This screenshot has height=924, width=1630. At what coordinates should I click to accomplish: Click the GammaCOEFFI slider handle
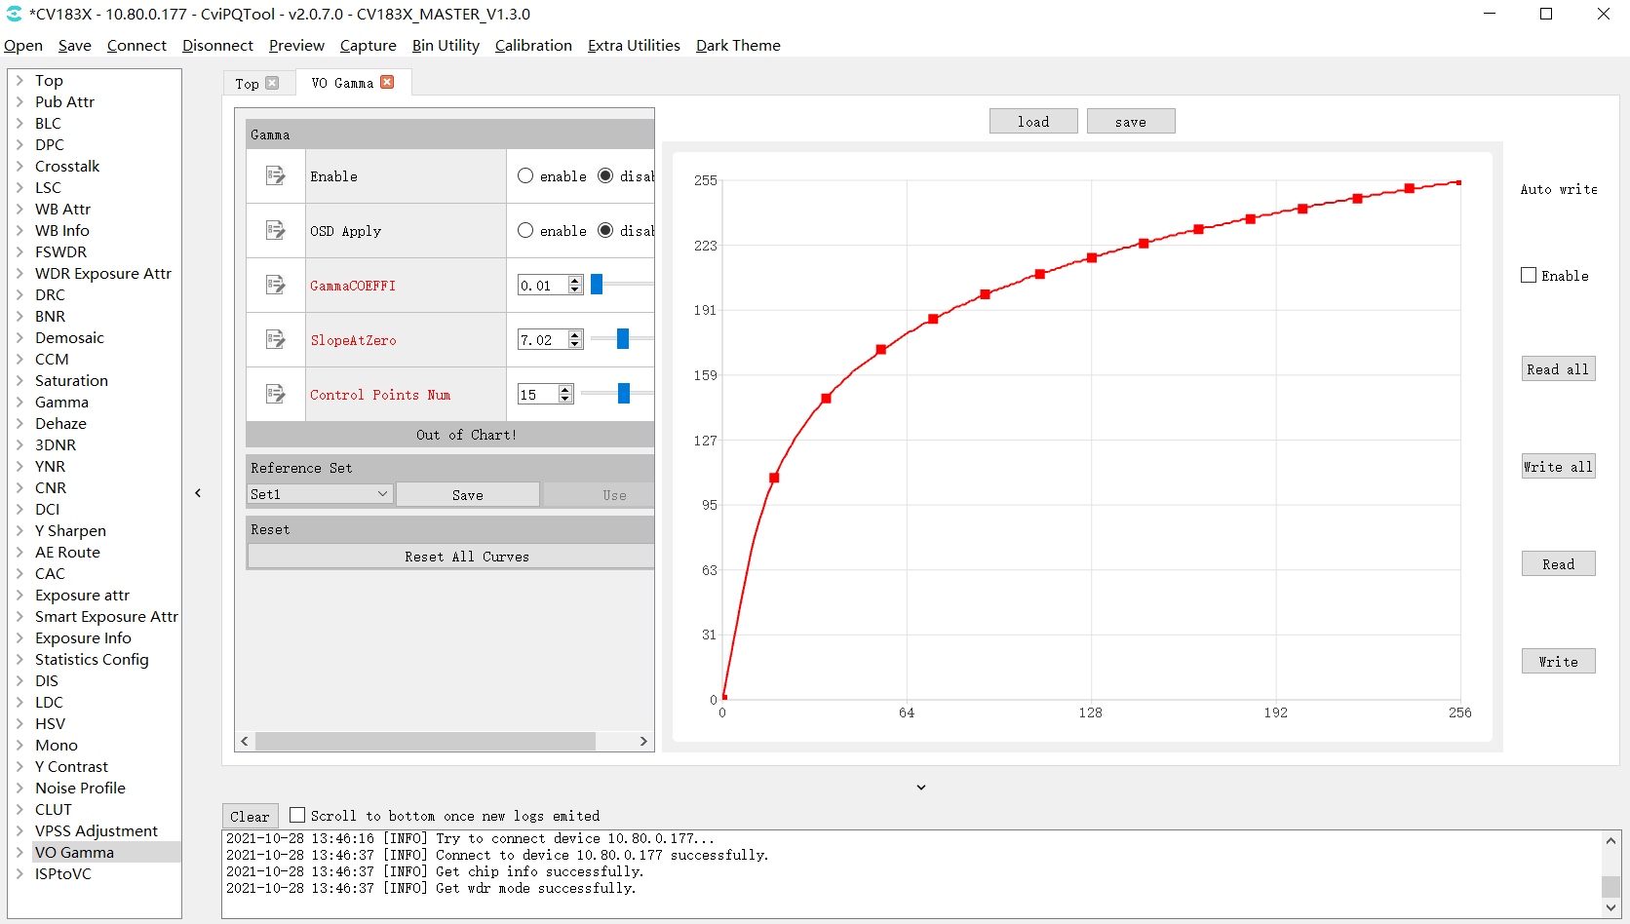(x=597, y=284)
